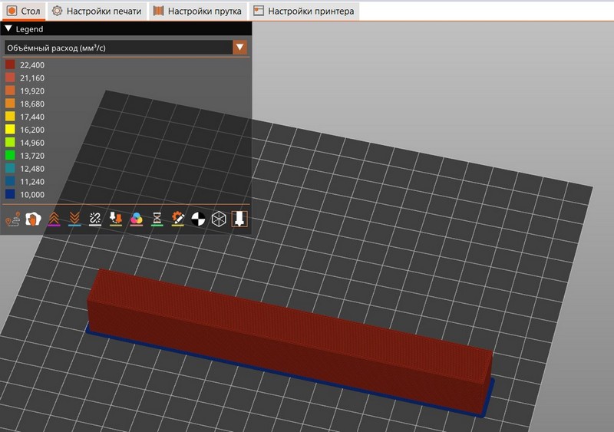Disable the highlighted tool marker icon
The height and width of the screenshot is (432, 614).
pyautogui.click(x=239, y=219)
